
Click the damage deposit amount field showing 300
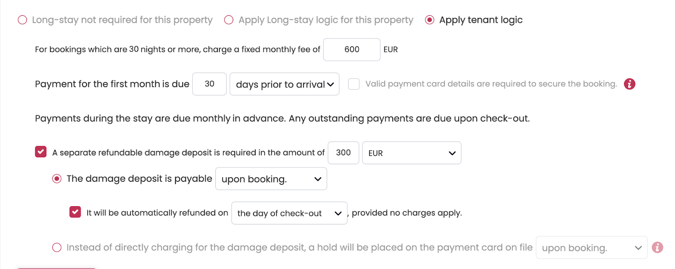(343, 153)
